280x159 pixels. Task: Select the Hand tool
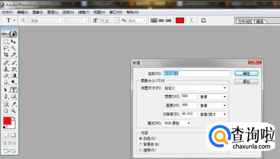pos(6,111)
